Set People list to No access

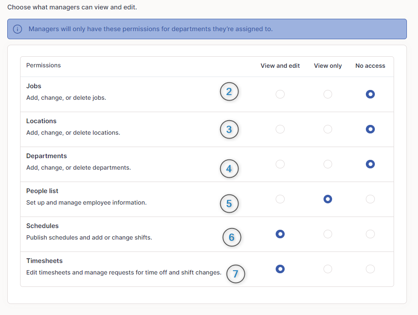coord(370,199)
